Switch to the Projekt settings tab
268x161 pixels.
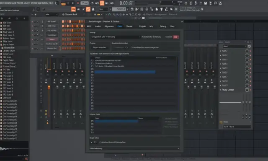coord(142,26)
